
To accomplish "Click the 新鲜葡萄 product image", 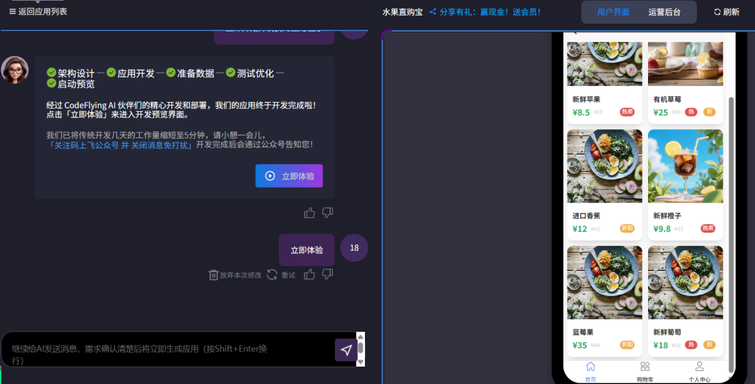I will [x=685, y=283].
